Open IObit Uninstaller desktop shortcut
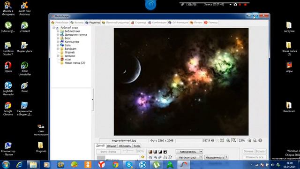This screenshot has width=300, height=169. (x=24, y=69)
